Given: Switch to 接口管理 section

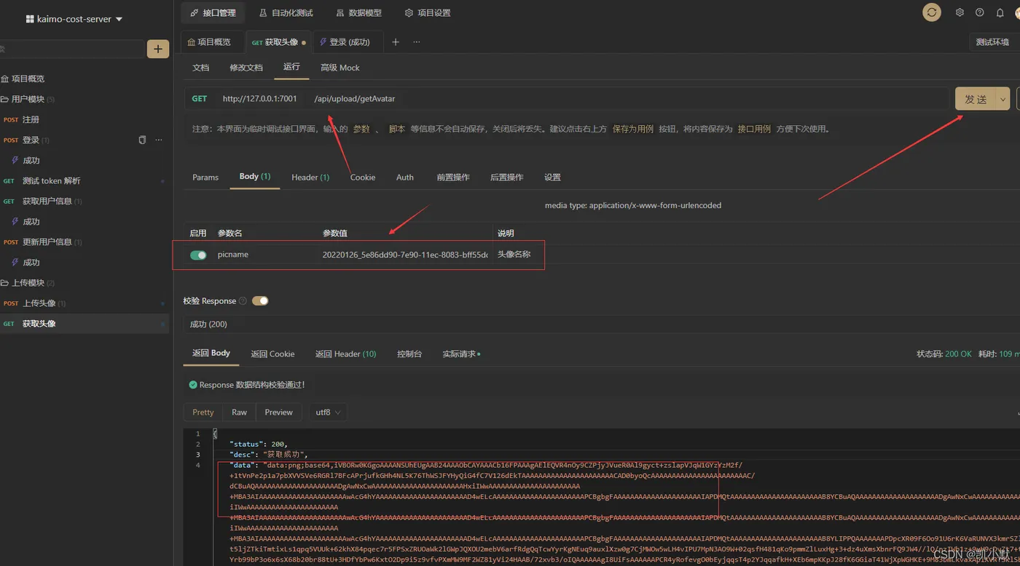Looking at the screenshot, I should (213, 12).
